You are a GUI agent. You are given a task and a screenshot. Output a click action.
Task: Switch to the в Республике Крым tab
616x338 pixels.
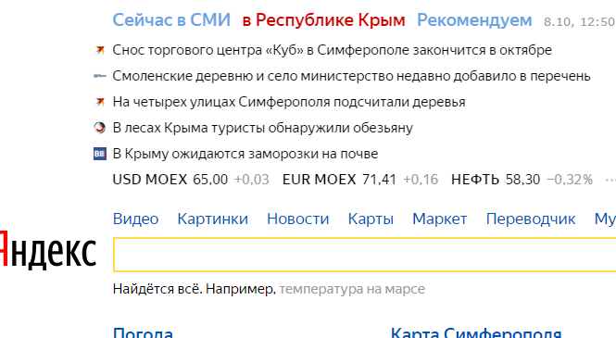[x=323, y=19]
